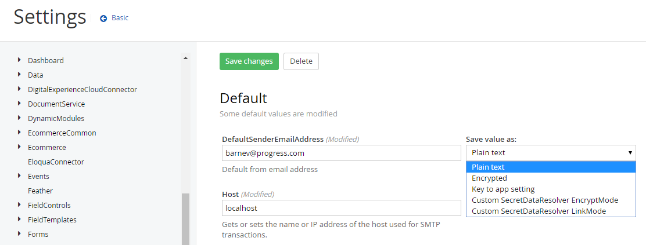Select Custom SecretDataResolver EncryptMode option
Image resolution: width=646 pixels, height=245 pixels.
(x=544, y=200)
